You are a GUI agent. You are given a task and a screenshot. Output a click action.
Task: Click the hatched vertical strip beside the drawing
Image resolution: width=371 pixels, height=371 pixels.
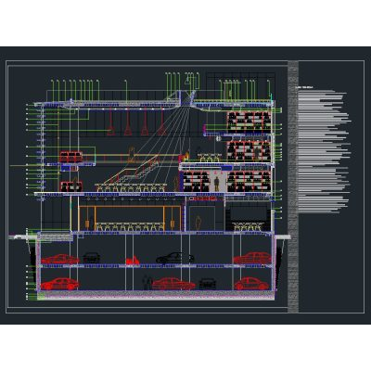[x=293, y=186]
